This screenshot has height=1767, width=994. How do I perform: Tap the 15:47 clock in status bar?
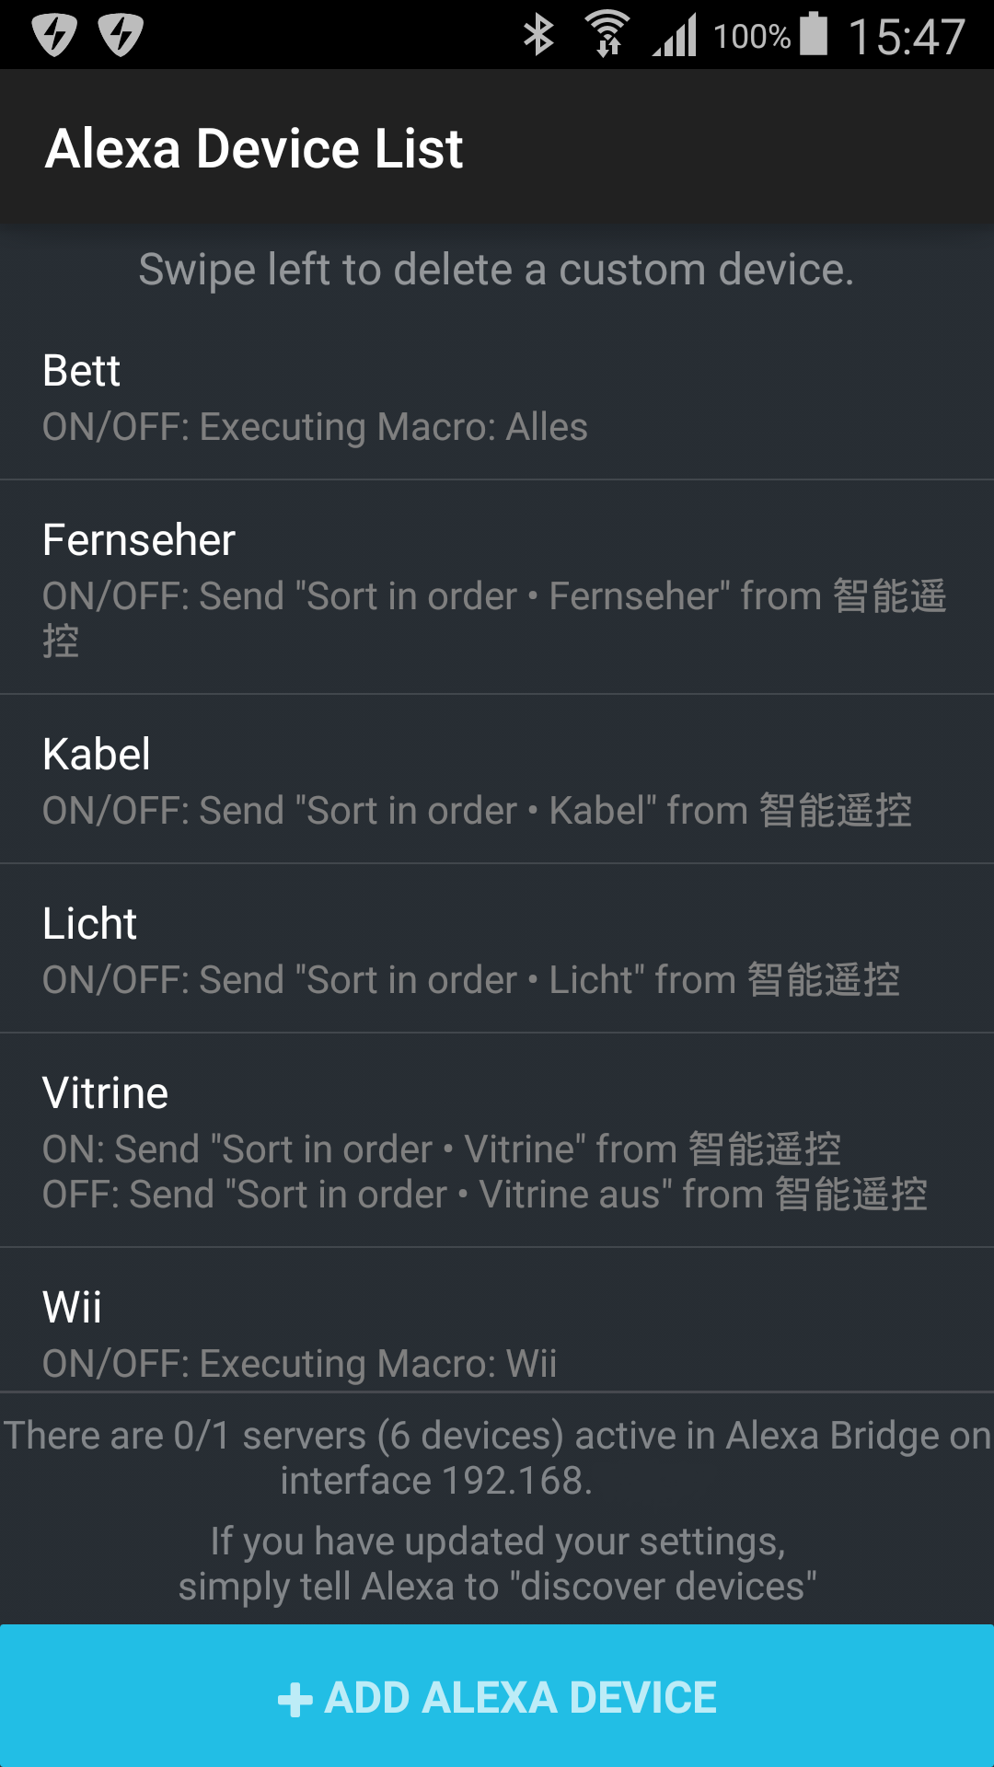tap(906, 38)
